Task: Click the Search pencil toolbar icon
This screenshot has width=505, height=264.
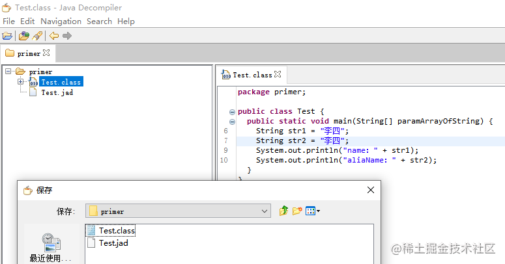Action: [37, 36]
